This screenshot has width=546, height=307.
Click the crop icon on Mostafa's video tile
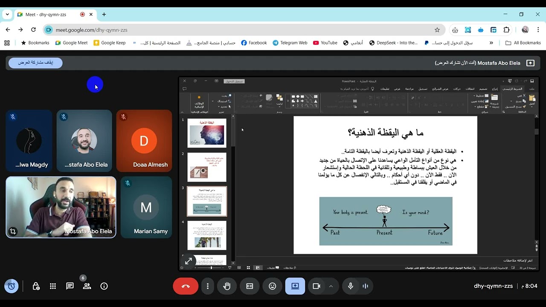click(13, 231)
